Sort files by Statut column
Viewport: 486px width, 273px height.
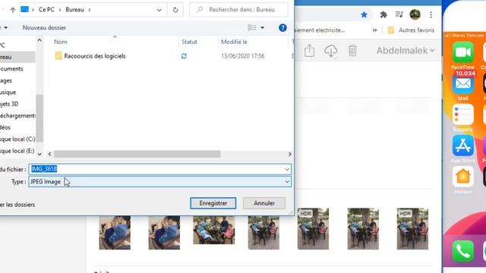tap(189, 42)
